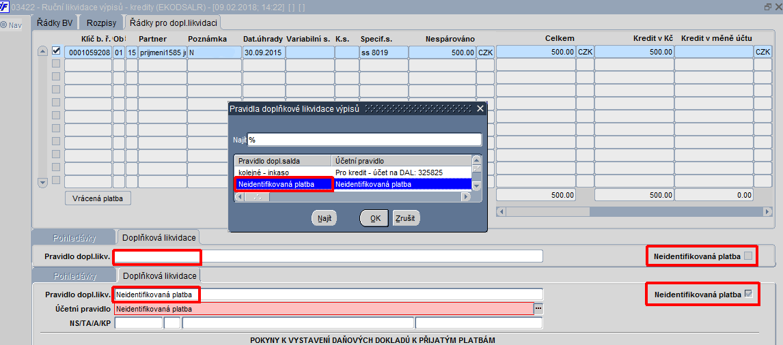Cancel the dialog with Zrušit

click(x=407, y=218)
